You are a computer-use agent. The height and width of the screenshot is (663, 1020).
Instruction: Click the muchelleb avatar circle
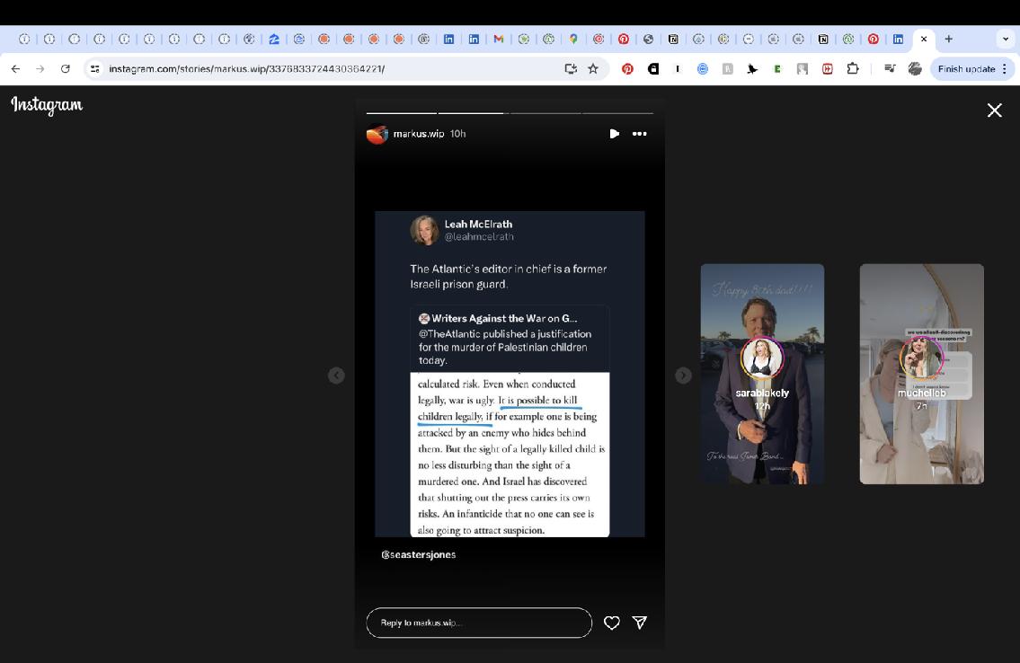click(922, 358)
